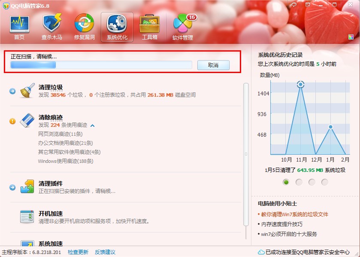Select the green page indicator dot
Image resolution: width=360 pixels, height=257 pixels.
pos(287,182)
